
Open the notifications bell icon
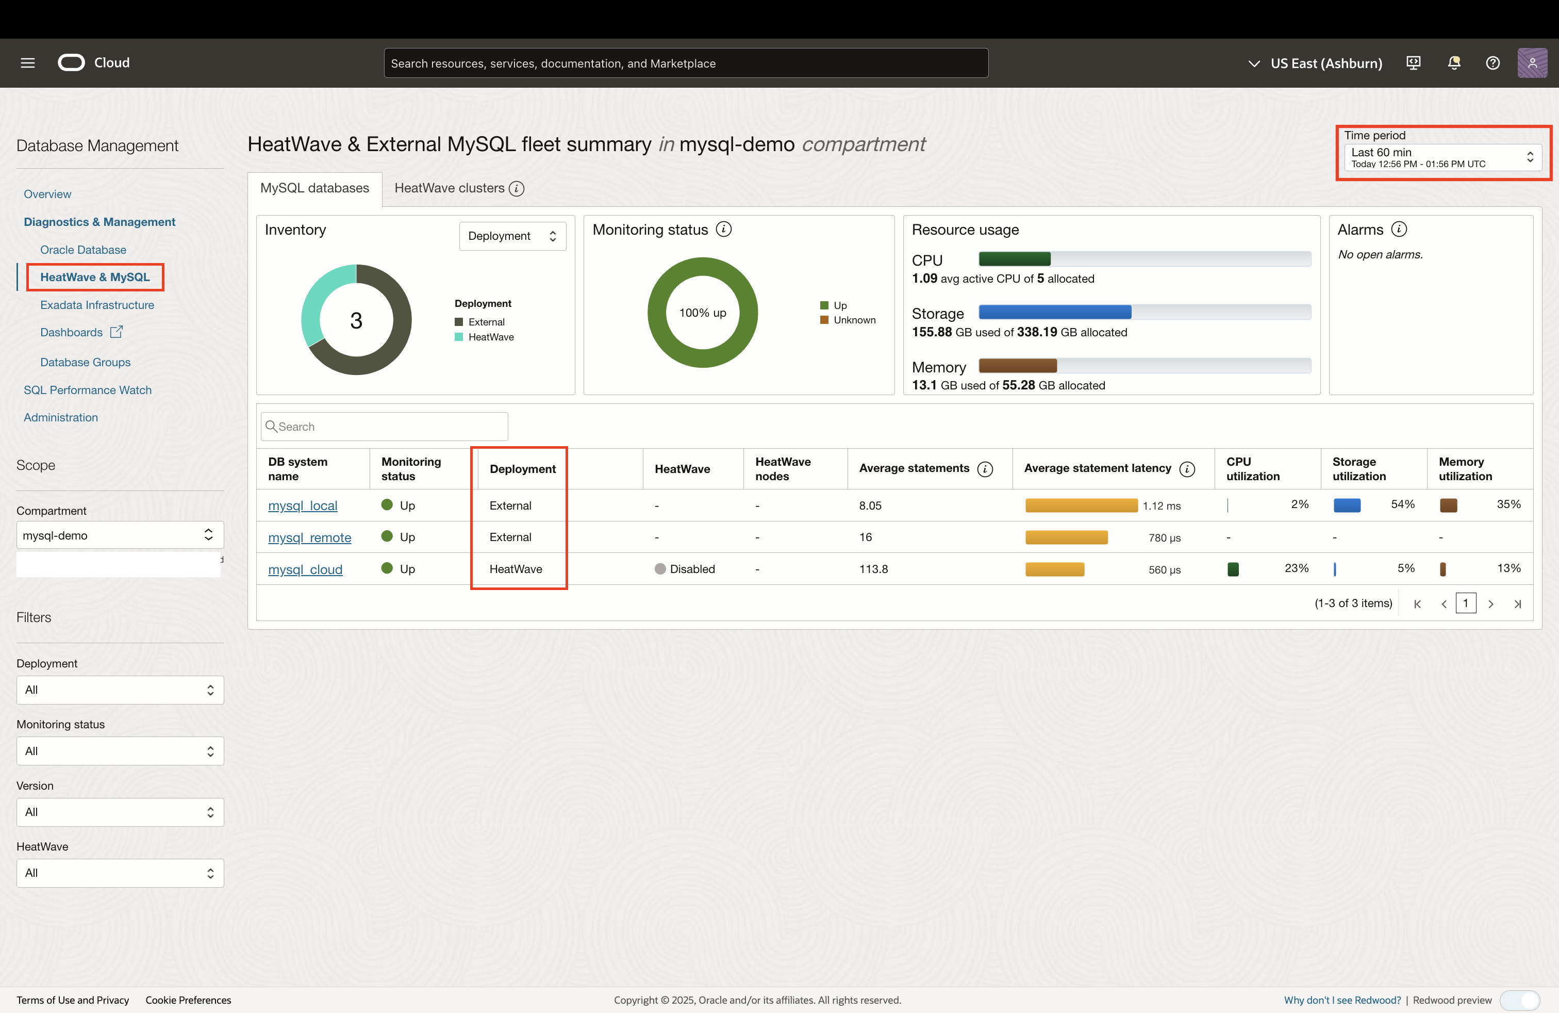tap(1453, 63)
